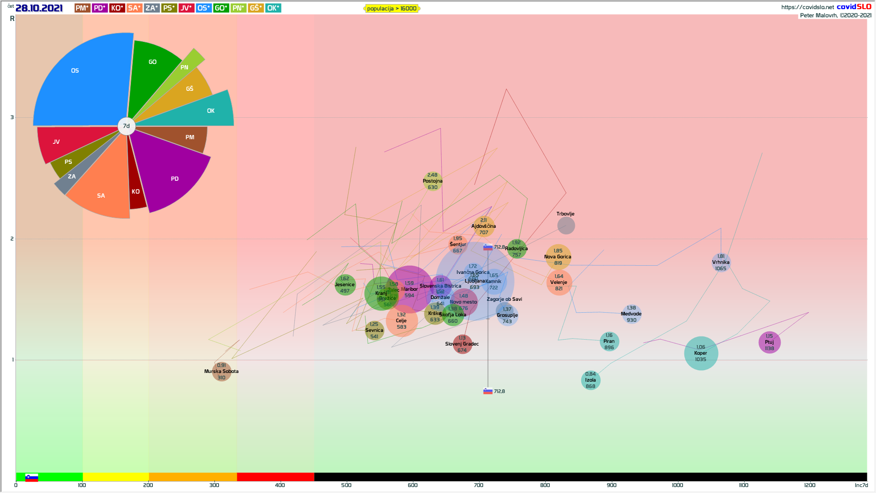Screen dimensions: 876x493
Task: Toggle the PM* region filter
Action: tap(82, 8)
